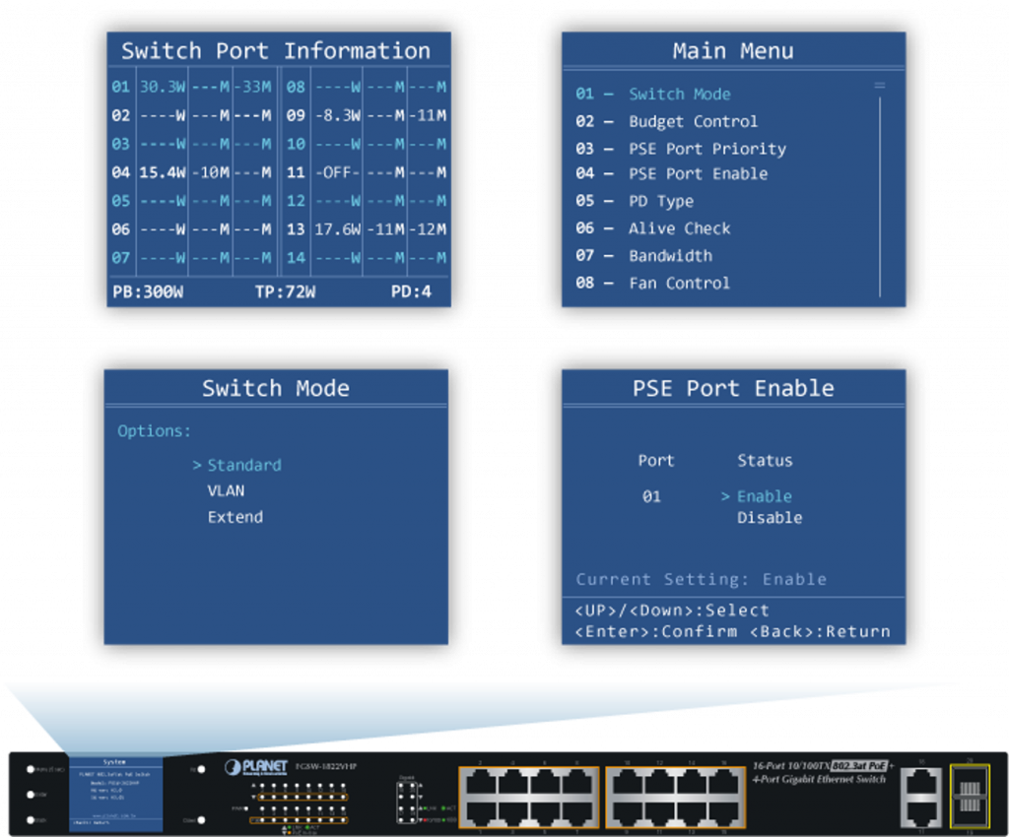This screenshot has width=1009, height=837.
Task: Select the Disable status option
Action: (x=770, y=518)
